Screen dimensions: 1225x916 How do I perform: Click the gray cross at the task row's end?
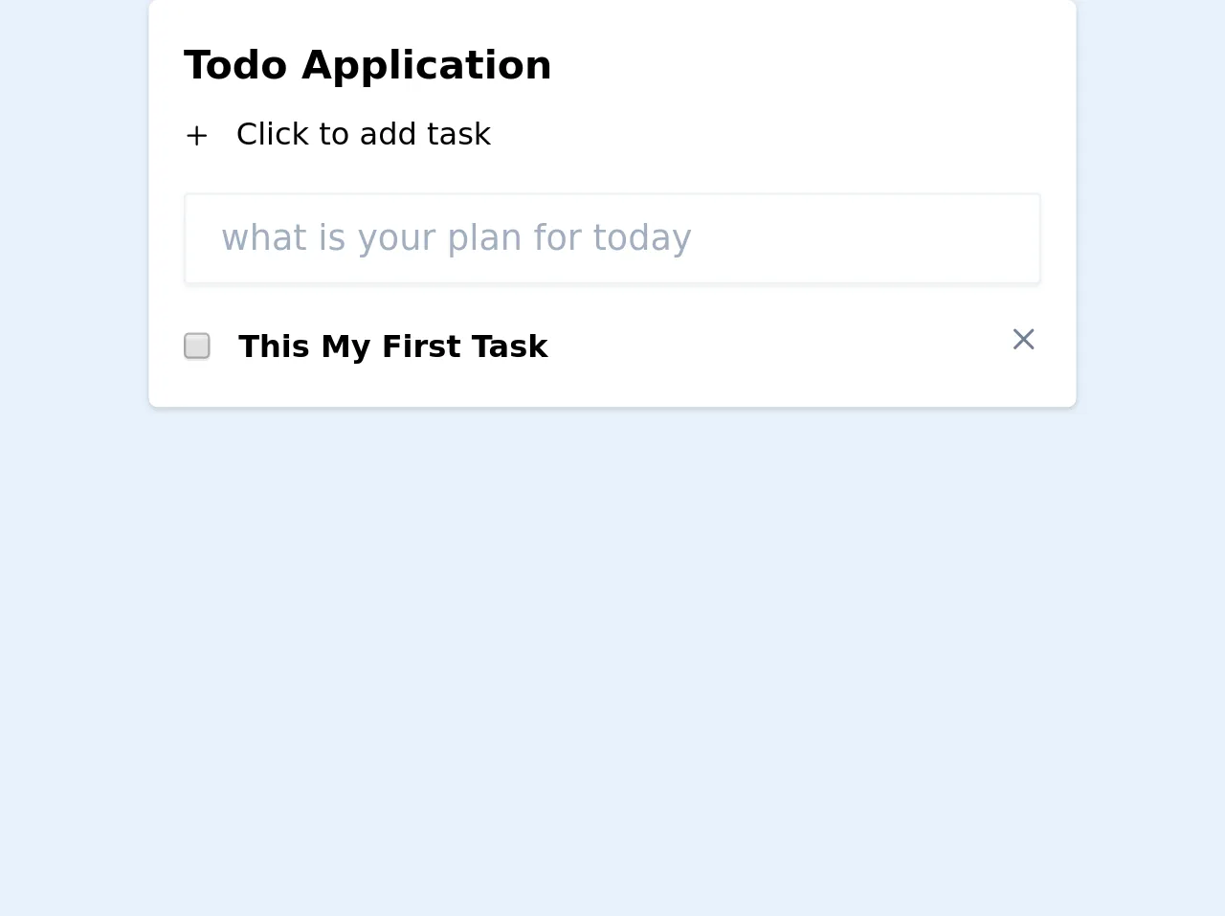coord(1023,340)
